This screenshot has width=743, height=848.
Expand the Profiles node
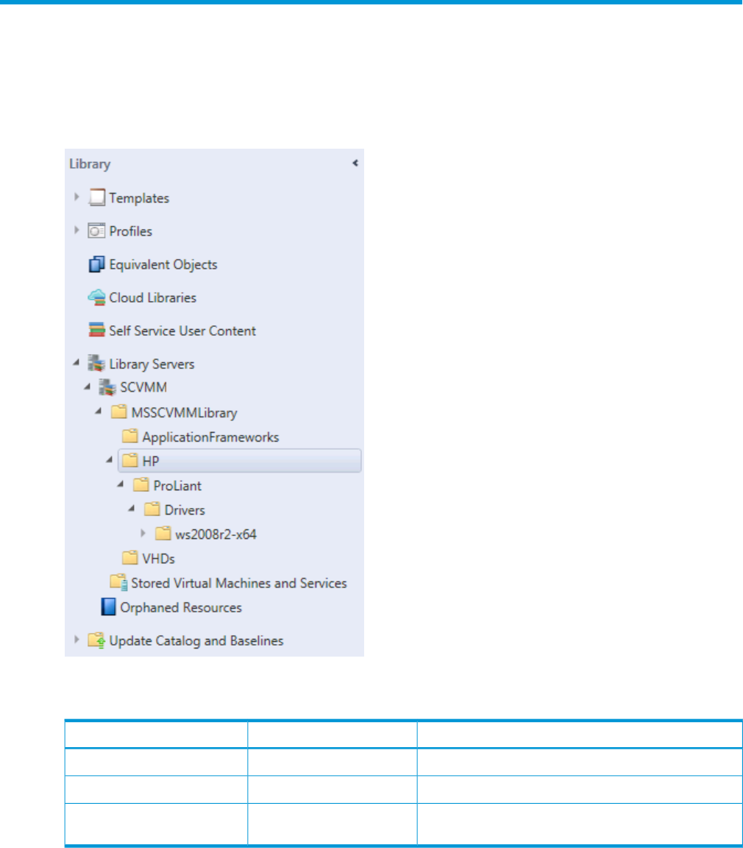pos(77,230)
